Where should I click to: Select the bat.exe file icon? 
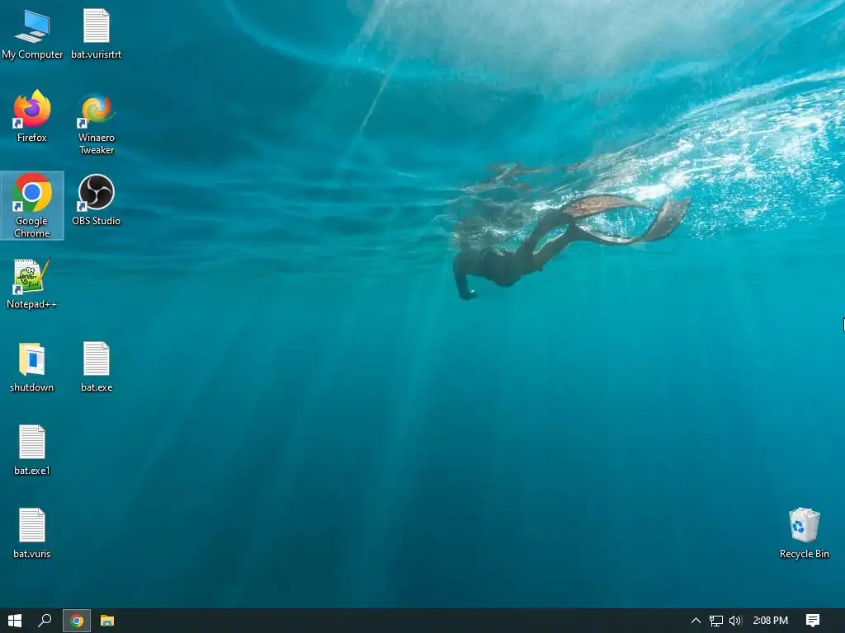pyautogui.click(x=97, y=367)
